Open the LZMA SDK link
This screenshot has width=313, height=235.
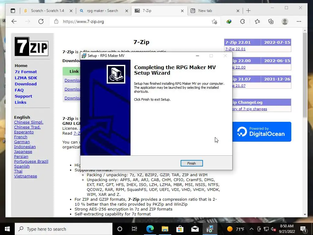pos(26,78)
